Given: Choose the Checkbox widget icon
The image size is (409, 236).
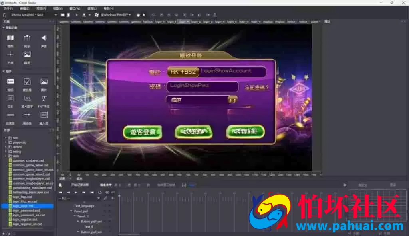Looking at the screenshot, I should [27, 82].
